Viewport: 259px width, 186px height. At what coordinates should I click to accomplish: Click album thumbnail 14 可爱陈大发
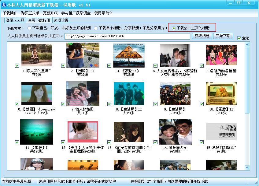tap(175, 132)
